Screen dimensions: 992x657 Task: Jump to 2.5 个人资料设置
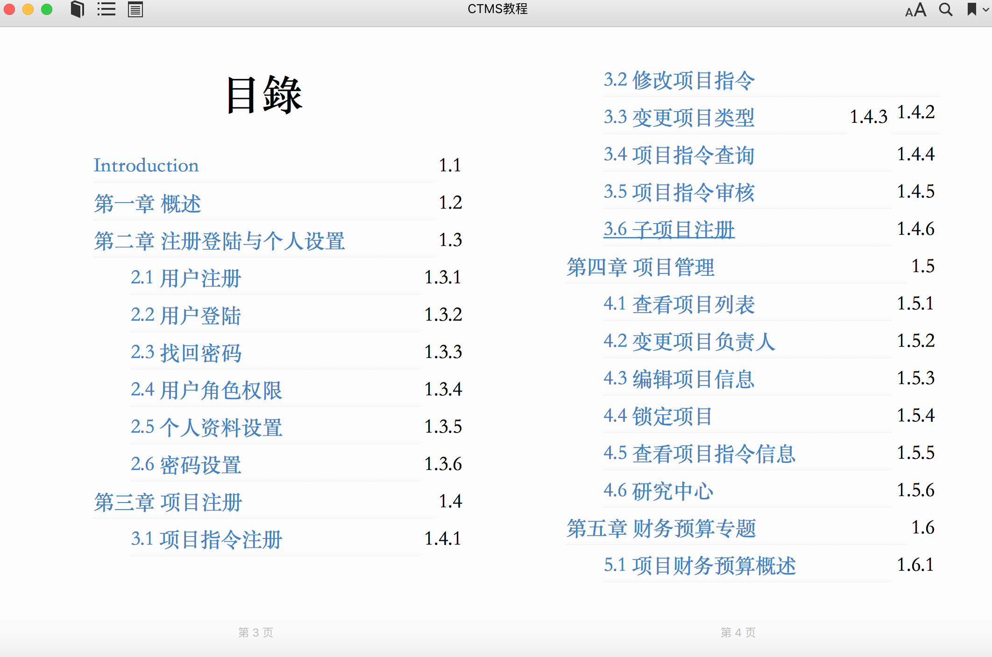(206, 427)
